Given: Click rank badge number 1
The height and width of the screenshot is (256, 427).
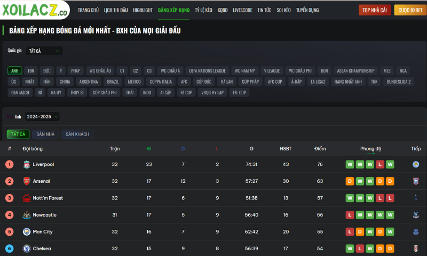Looking at the screenshot, I should tap(9, 164).
